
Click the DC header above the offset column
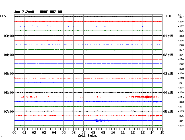point(179,15)
